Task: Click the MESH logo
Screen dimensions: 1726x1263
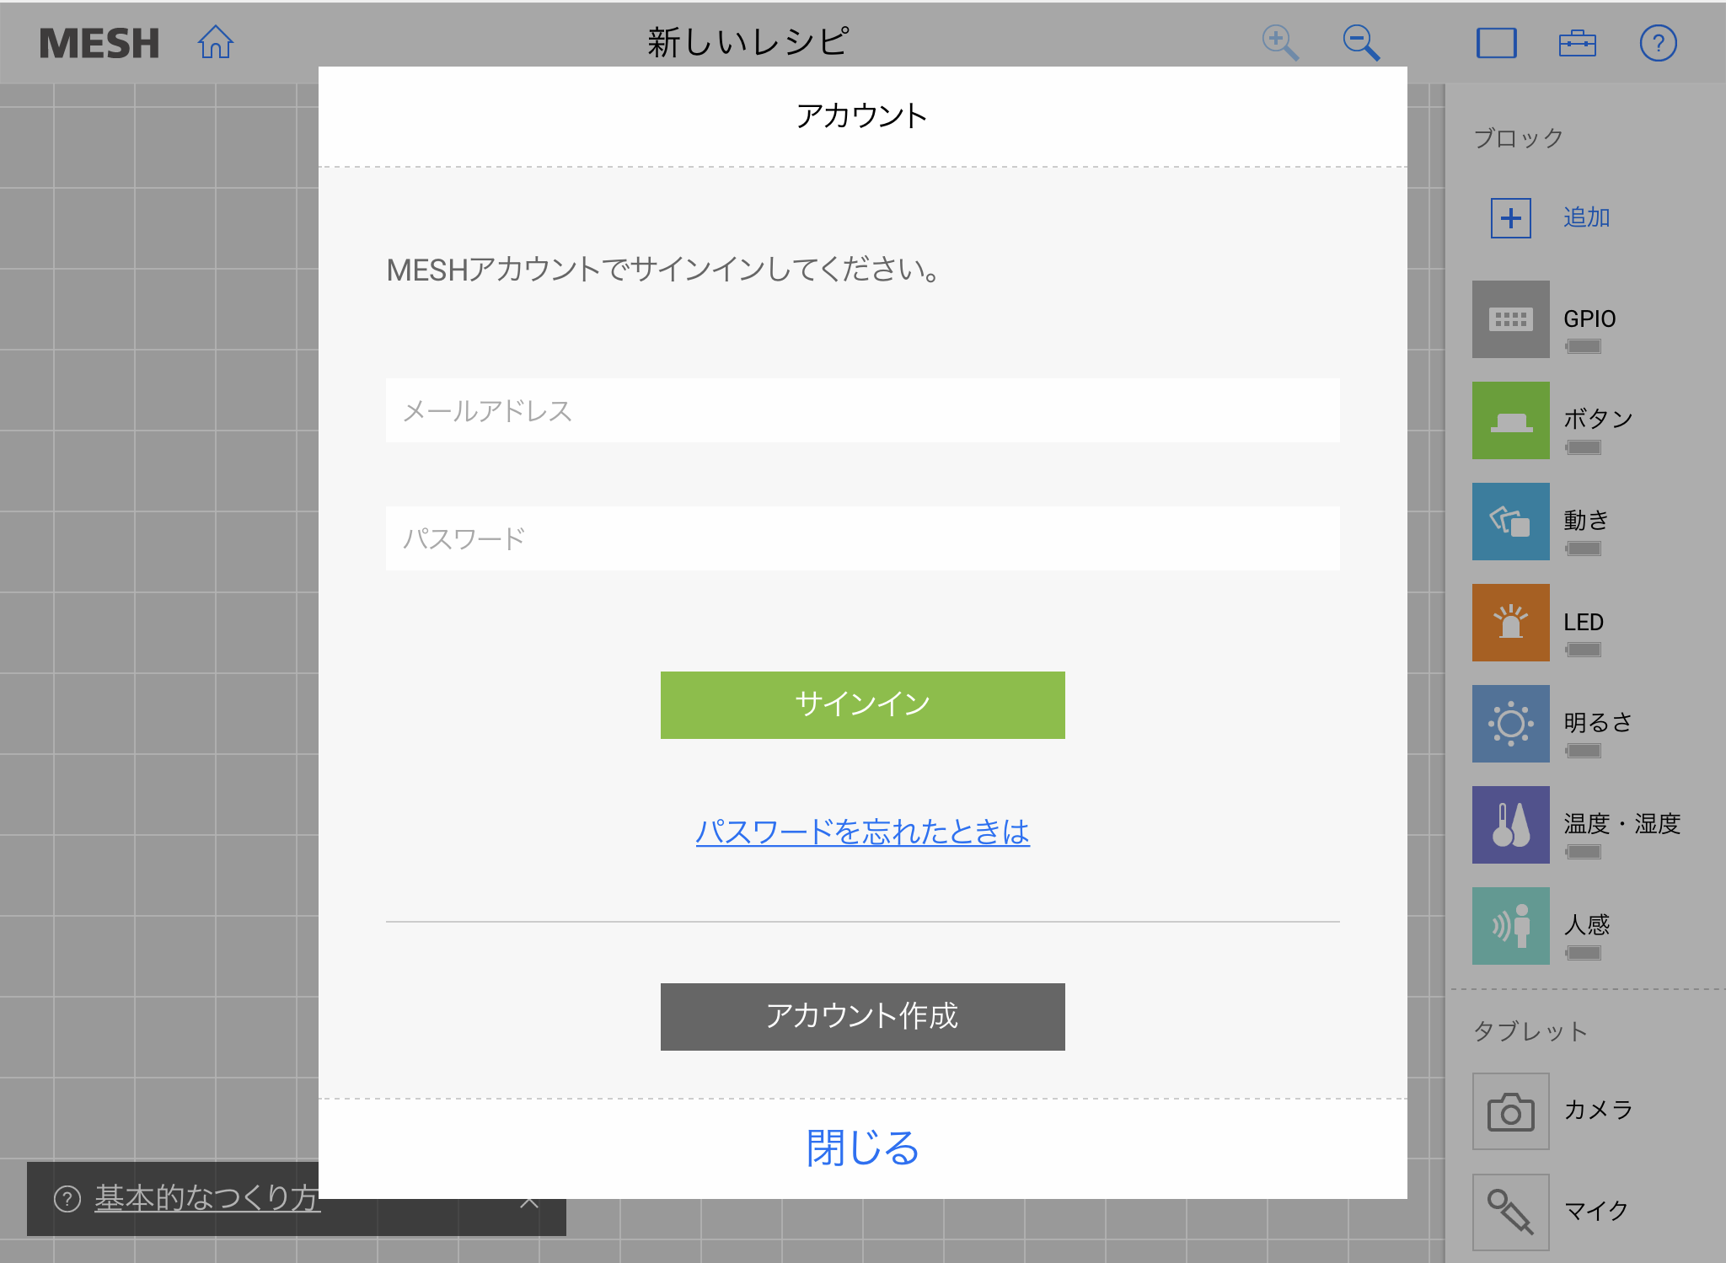Action: [x=99, y=43]
